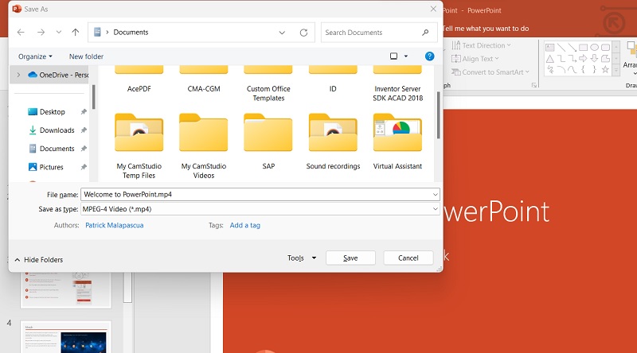Pick the Isosceles Triangle shape
The image size is (637, 353).
pyautogui.click(x=549, y=58)
